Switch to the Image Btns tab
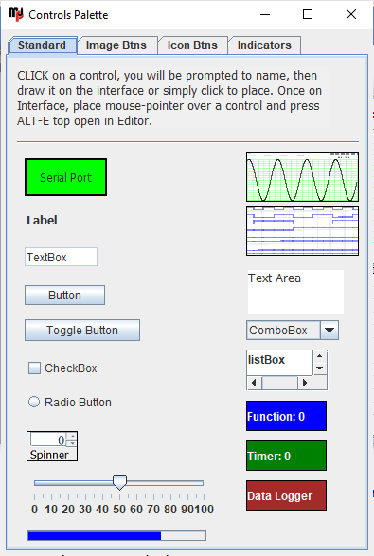This screenshot has width=374, height=556. tap(116, 45)
